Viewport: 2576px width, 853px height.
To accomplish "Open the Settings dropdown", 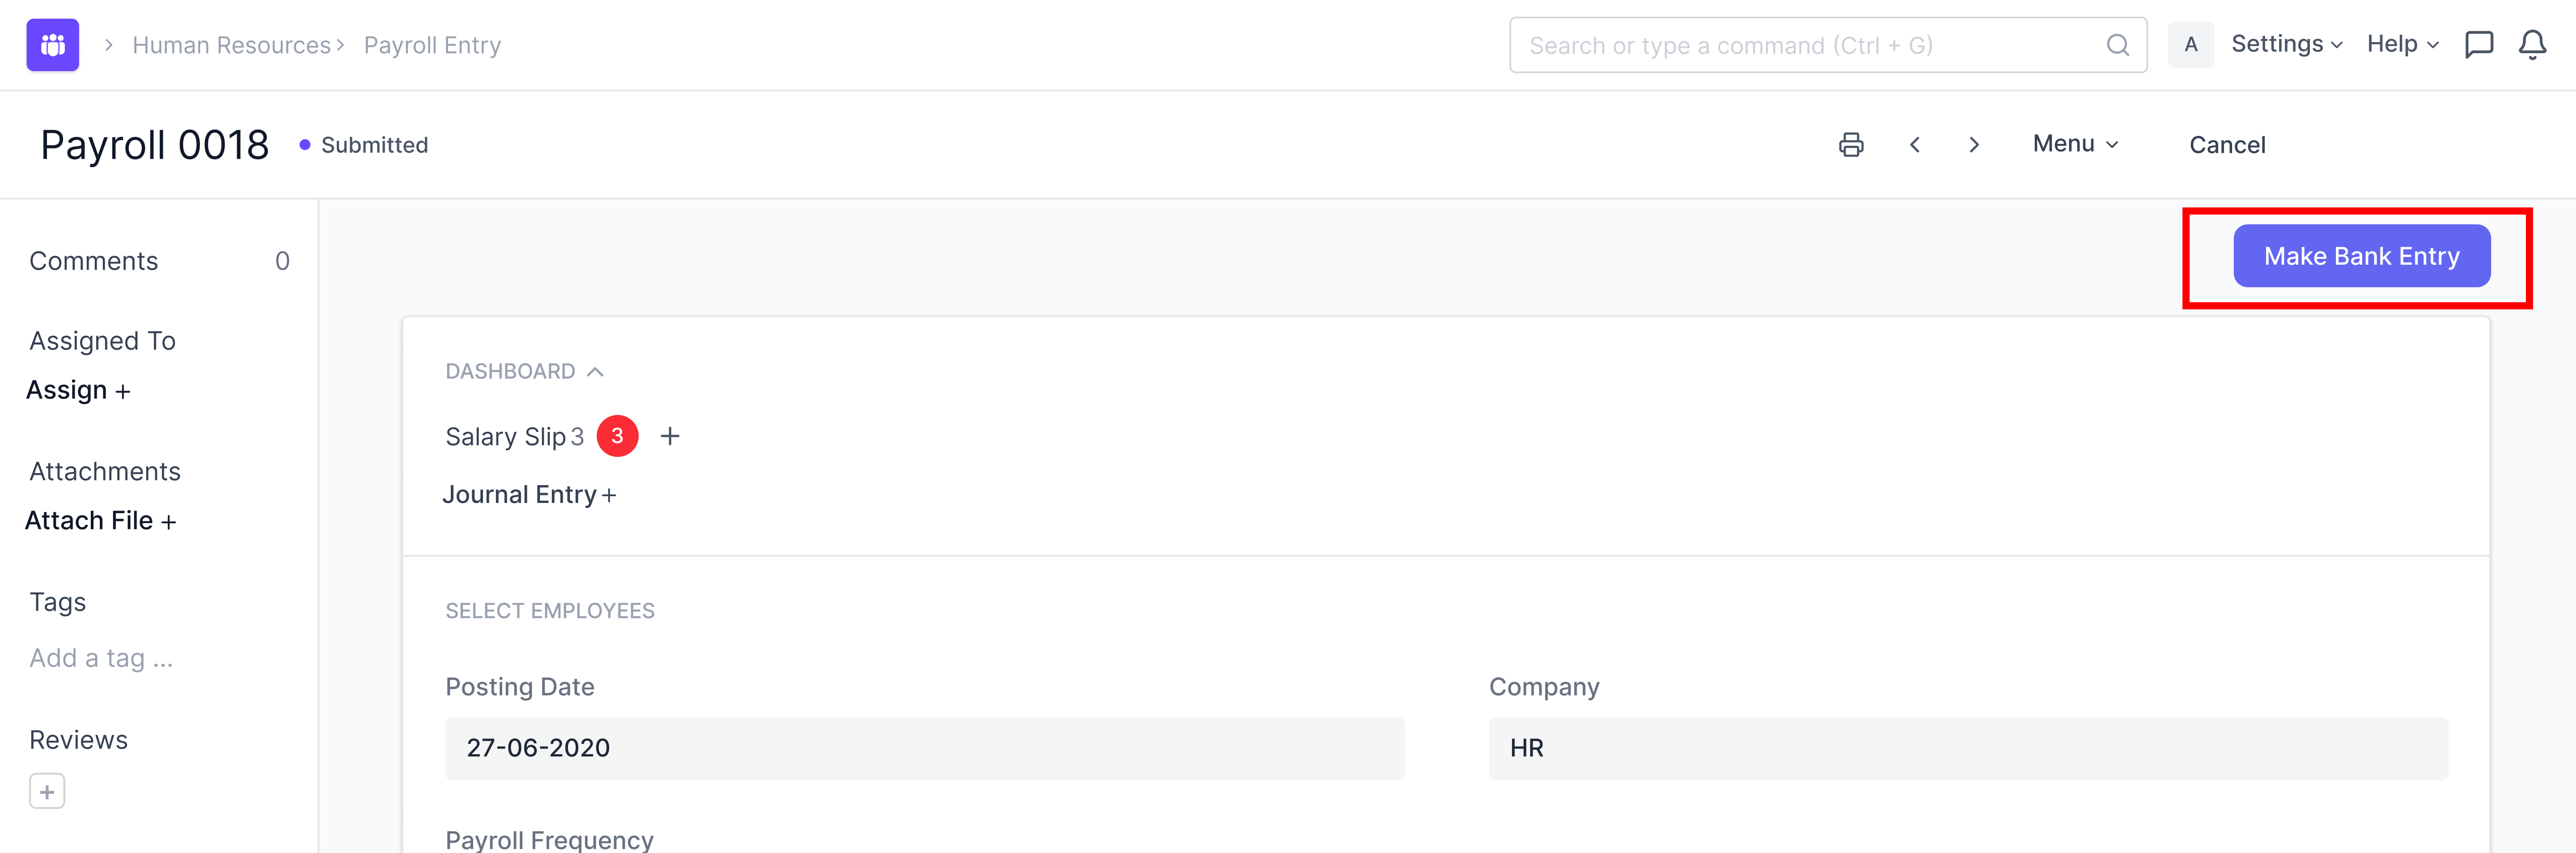I will 2286,45.
